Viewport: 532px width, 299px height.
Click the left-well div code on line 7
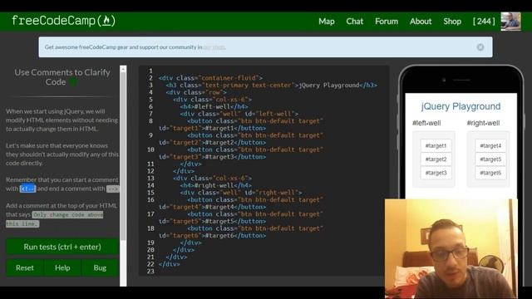click(239, 114)
